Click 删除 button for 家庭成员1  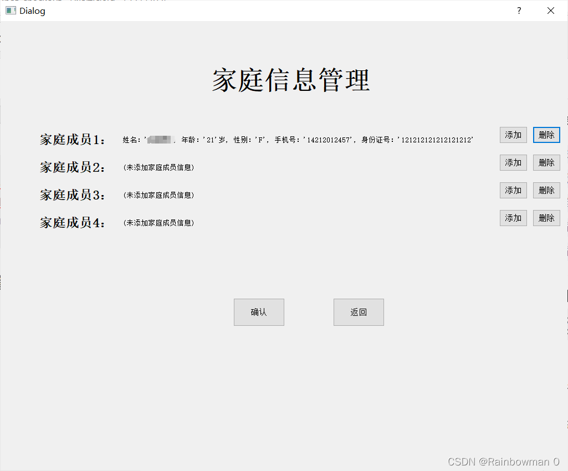[x=546, y=135]
